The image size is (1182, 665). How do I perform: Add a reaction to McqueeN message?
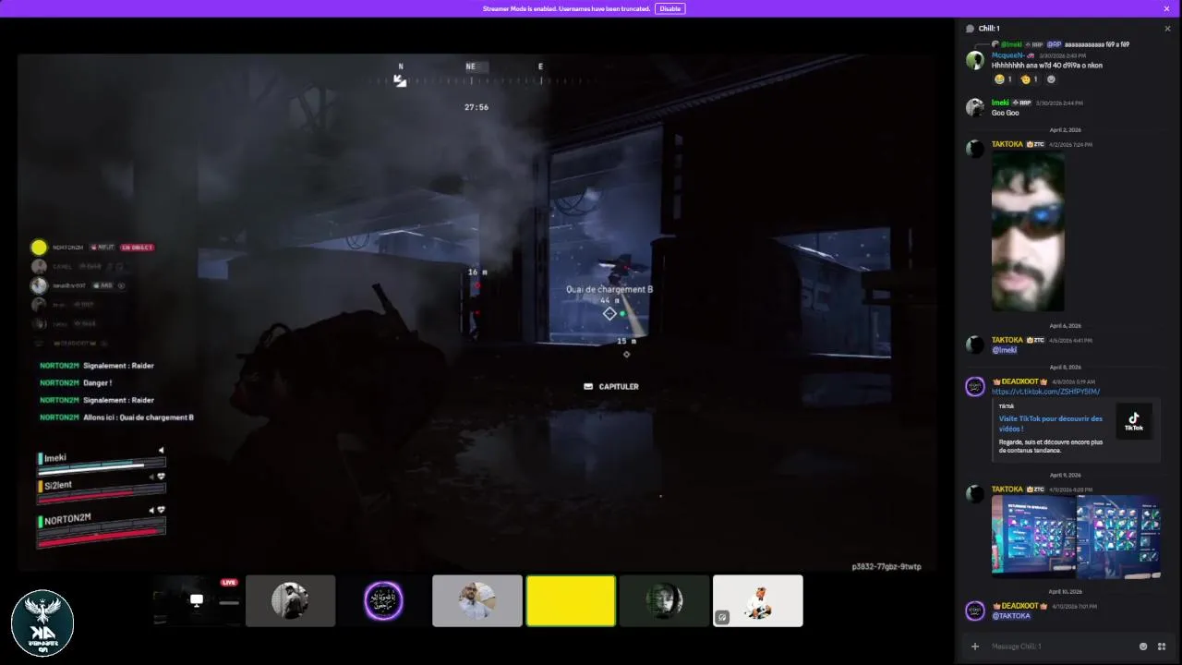(1051, 79)
